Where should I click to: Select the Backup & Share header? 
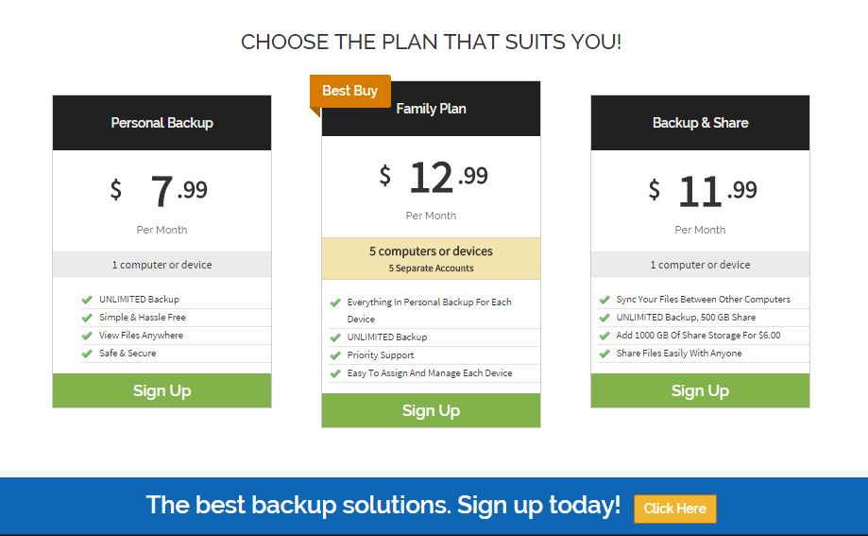tap(700, 123)
